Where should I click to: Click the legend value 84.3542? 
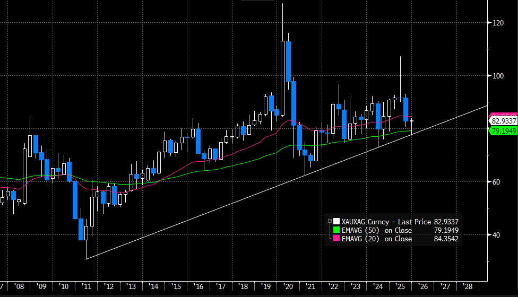coord(446,239)
